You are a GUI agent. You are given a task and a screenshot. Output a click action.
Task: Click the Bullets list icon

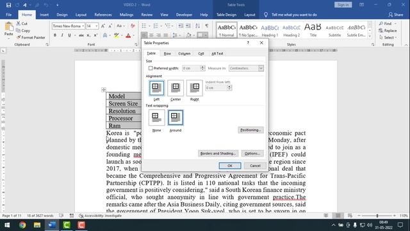click(143, 26)
